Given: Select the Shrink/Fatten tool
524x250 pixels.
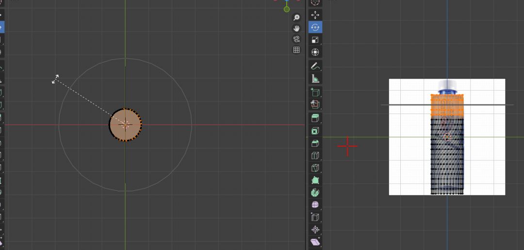Looking at the screenshot, I should 315,230.
